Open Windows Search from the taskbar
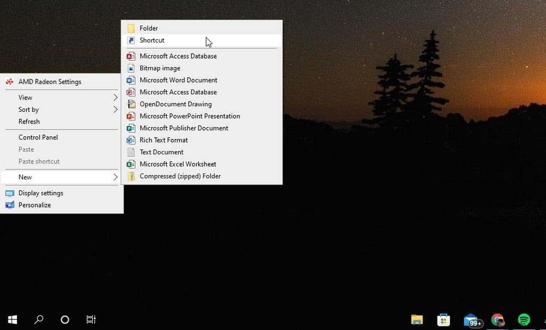This screenshot has width=546, height=330. click(x=38, y=319)
